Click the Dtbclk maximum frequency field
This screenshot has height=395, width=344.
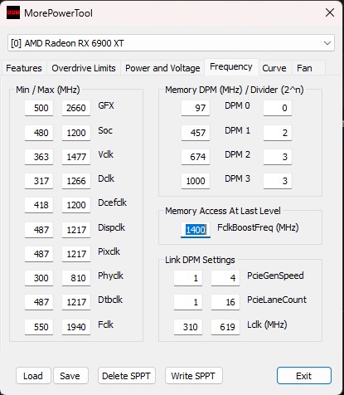(76, 302)
